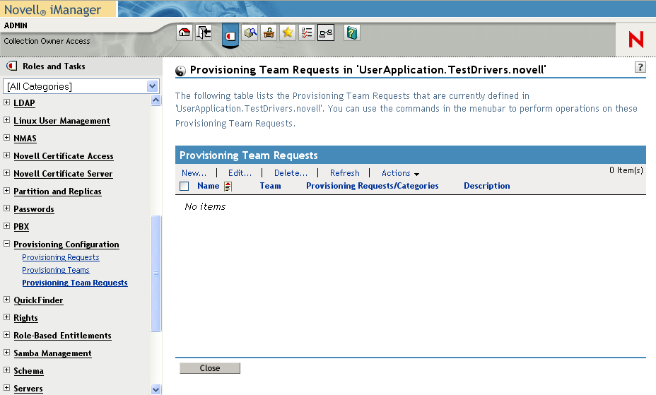
Task: Open the Provisioning Teams link
Action: click(x=56, y=270)
